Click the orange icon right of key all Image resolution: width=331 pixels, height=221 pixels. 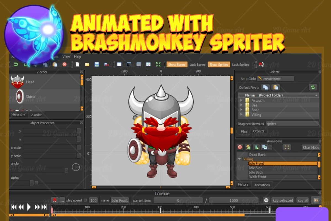pos(316,200)
